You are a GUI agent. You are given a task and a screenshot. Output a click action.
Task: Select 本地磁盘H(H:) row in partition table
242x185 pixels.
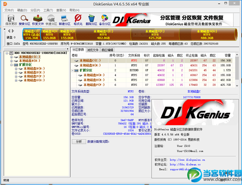coord(151,65)
